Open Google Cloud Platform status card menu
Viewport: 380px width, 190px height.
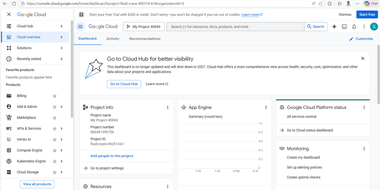click(364, 107)
